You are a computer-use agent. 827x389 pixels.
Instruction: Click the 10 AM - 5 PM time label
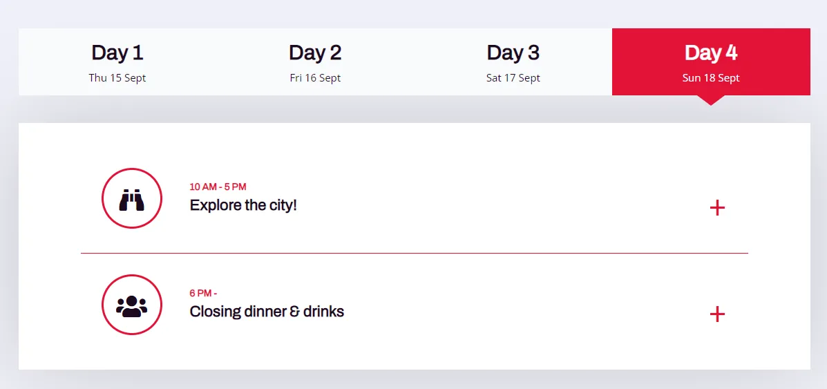[x=218, y=187]
